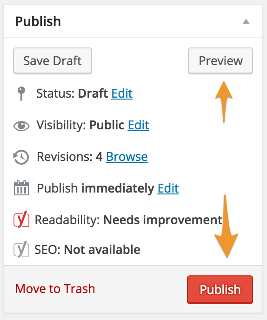The height and width of the screenshot is (320, 267).
Task: Edit the publish immediately schedule
Action: (168, 188)
